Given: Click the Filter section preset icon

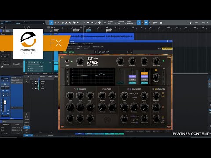Looking at the screenshot, I should click(x=104, y=89).
